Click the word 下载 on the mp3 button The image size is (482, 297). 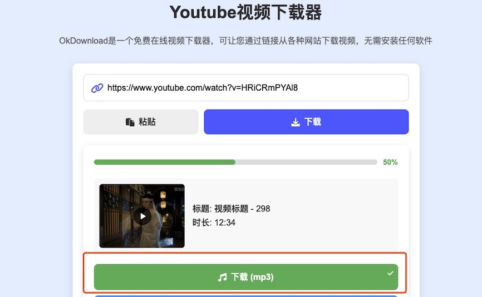239,277
